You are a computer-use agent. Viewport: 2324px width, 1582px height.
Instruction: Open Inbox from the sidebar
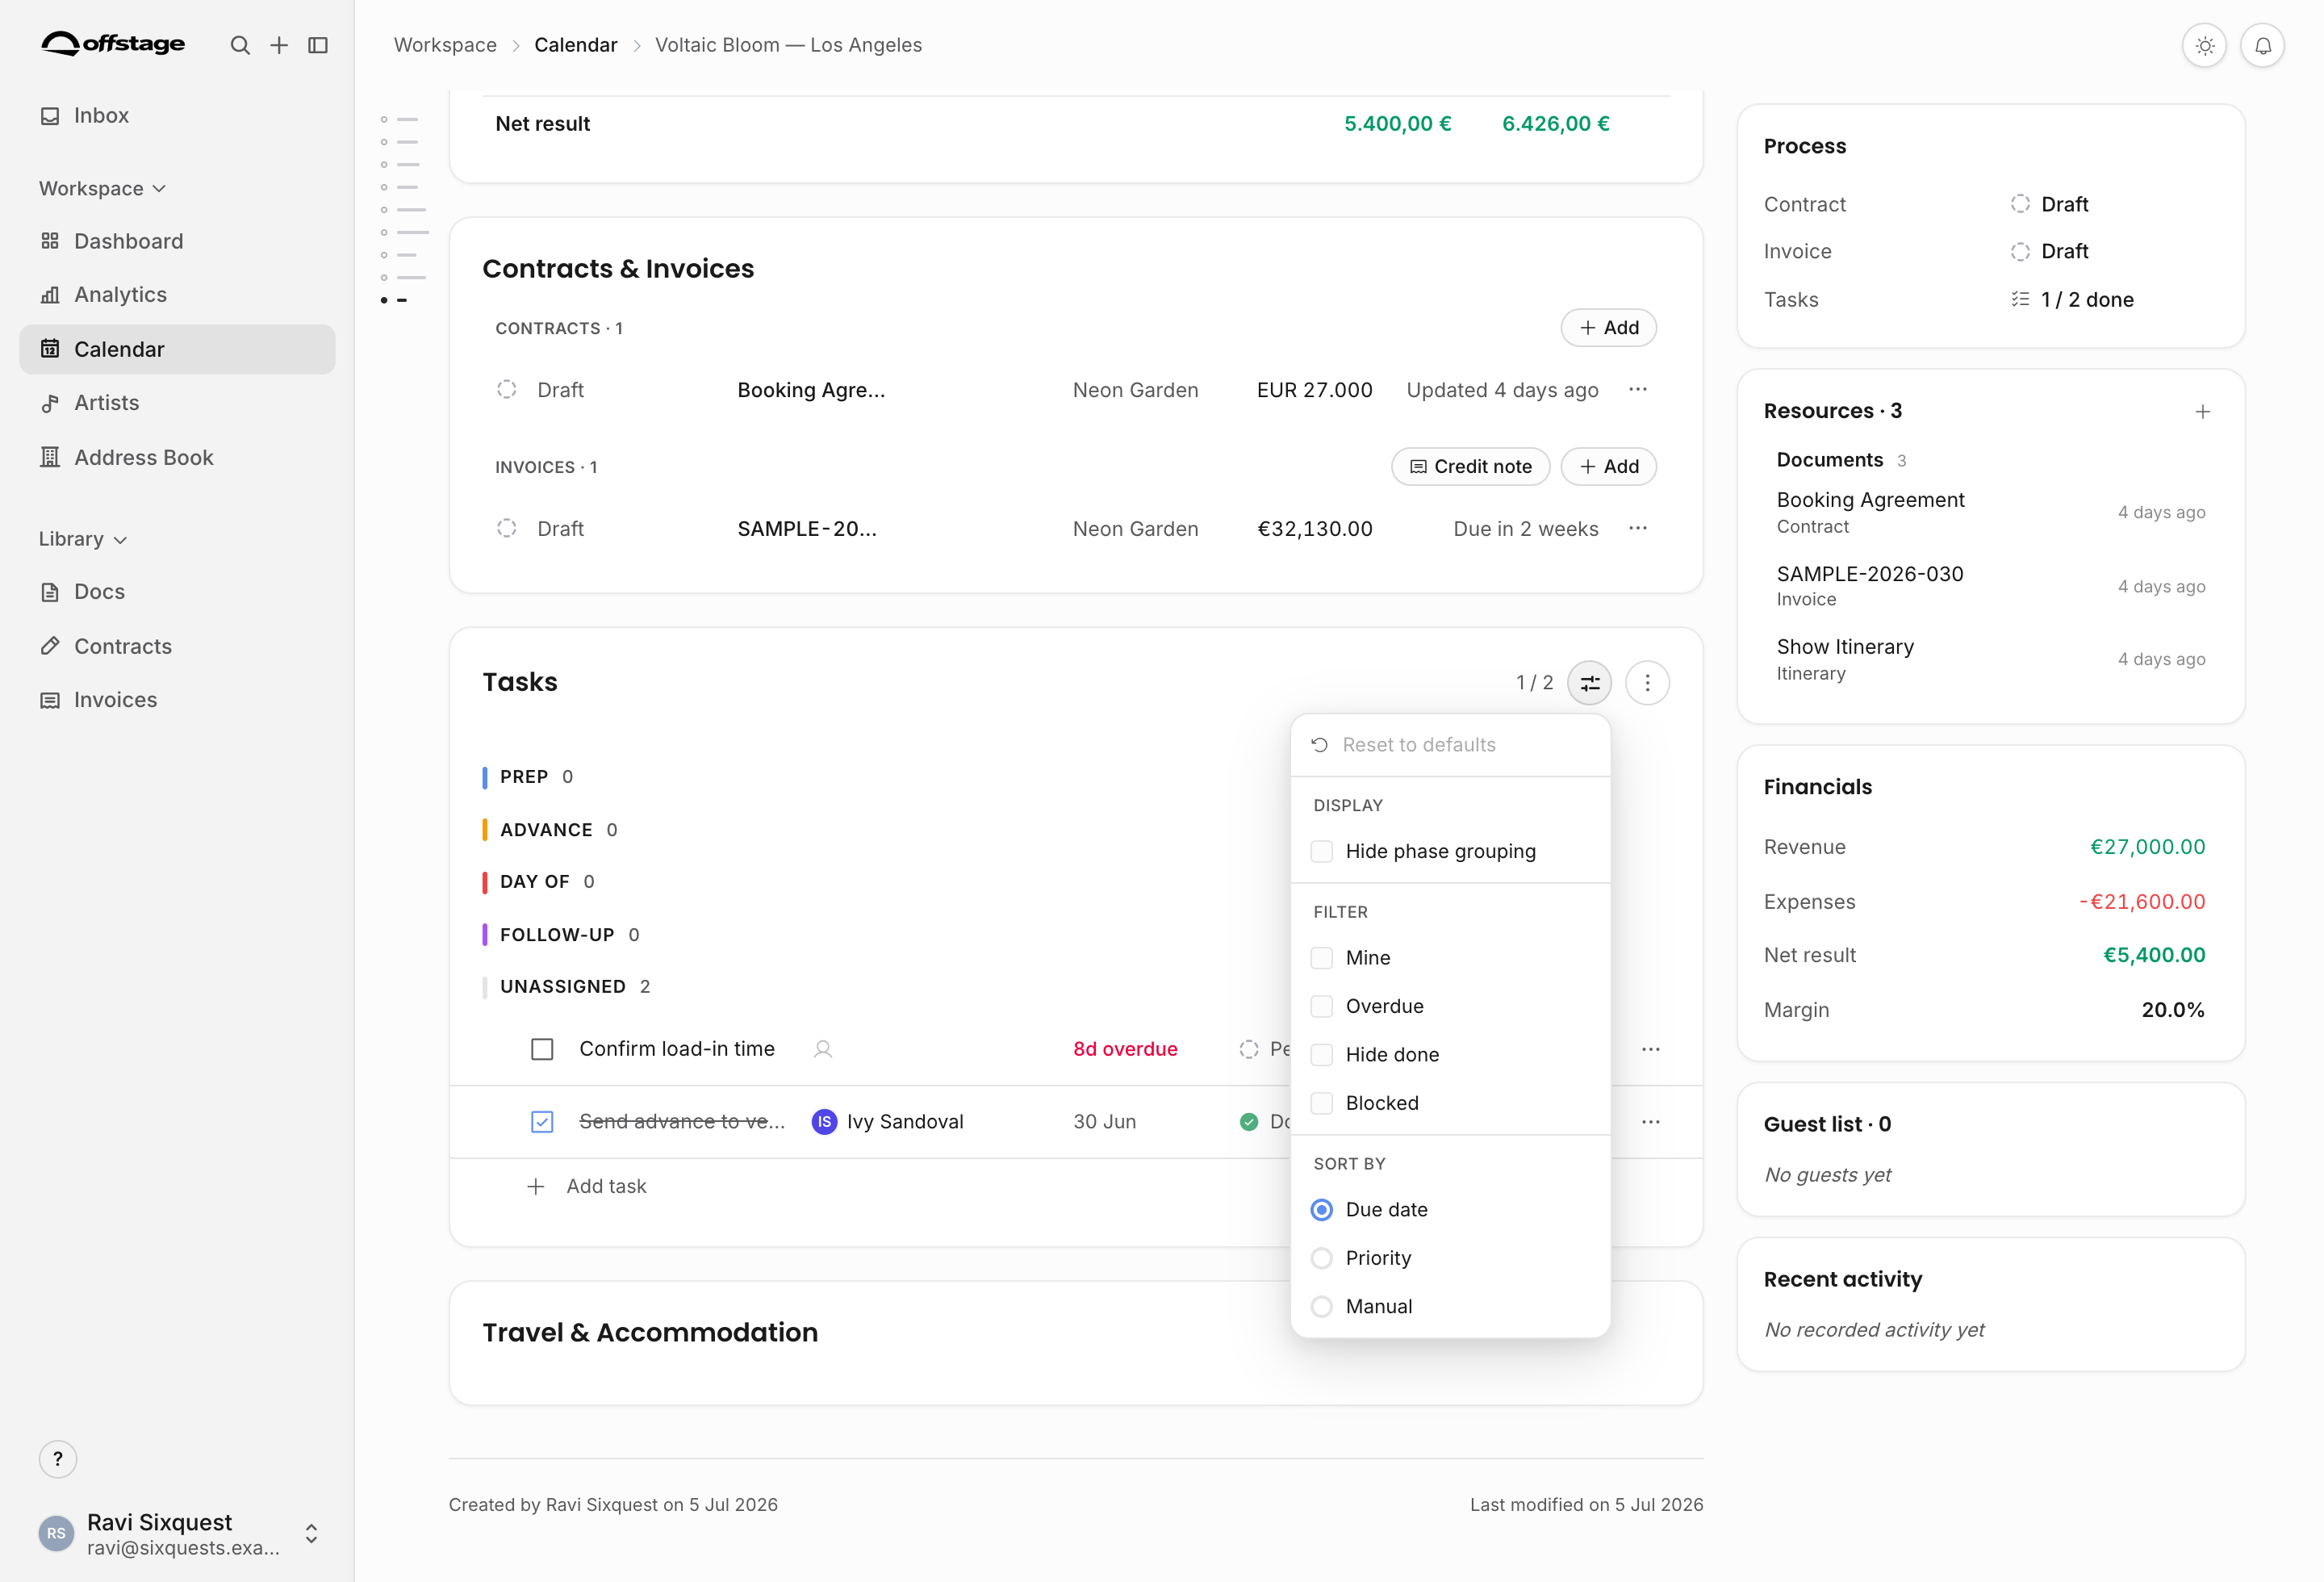click(177, 115)
